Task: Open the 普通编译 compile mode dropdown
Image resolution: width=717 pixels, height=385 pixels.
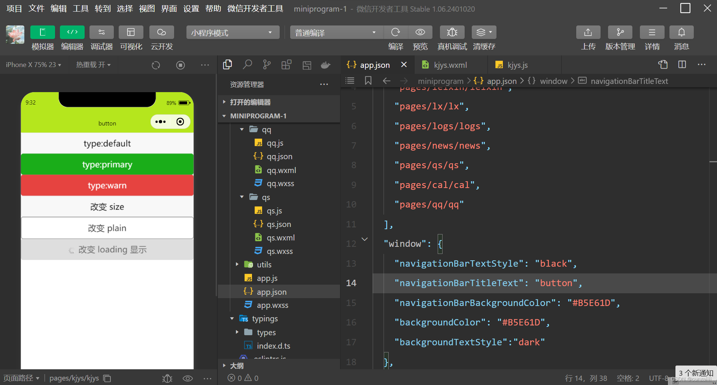Action: (x=336, y=33)
